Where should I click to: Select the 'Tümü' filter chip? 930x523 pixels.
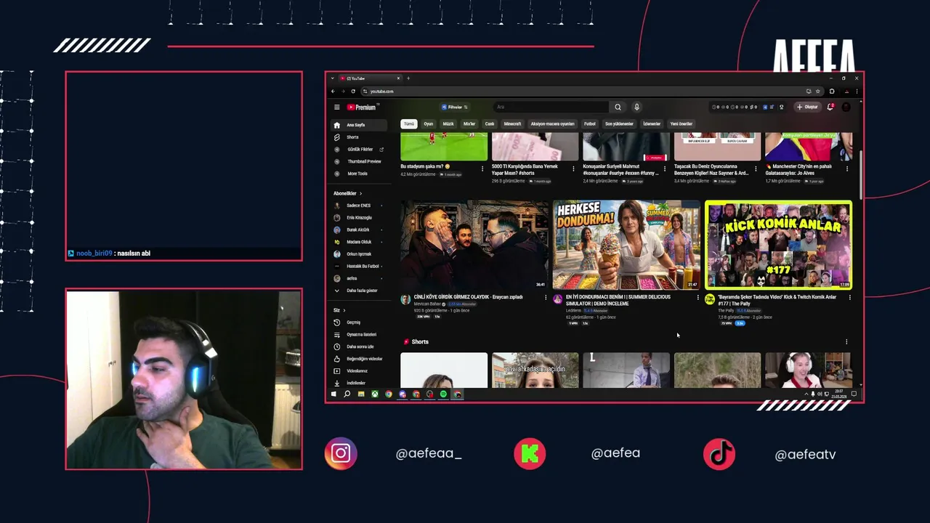(409, 124)
